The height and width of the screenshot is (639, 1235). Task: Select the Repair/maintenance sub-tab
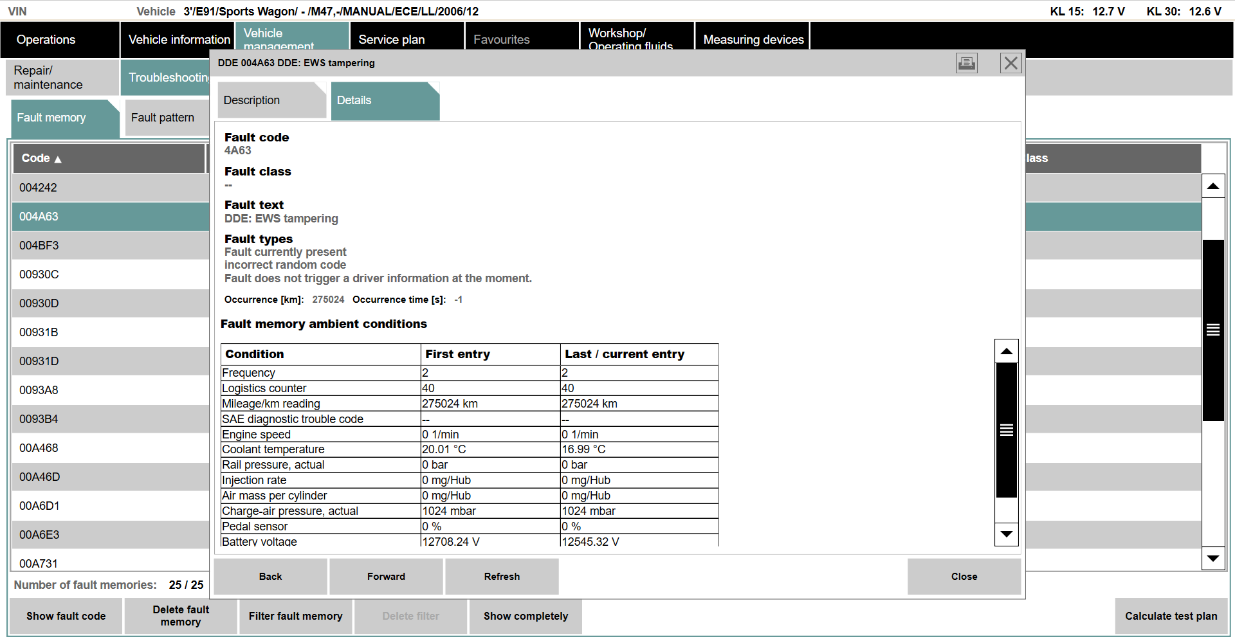62,77
